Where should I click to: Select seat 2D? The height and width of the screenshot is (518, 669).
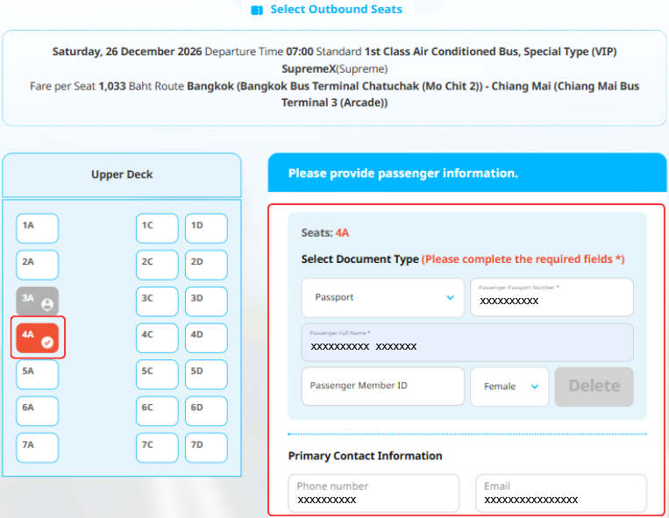pyautogui.click(x=206, y=265)
